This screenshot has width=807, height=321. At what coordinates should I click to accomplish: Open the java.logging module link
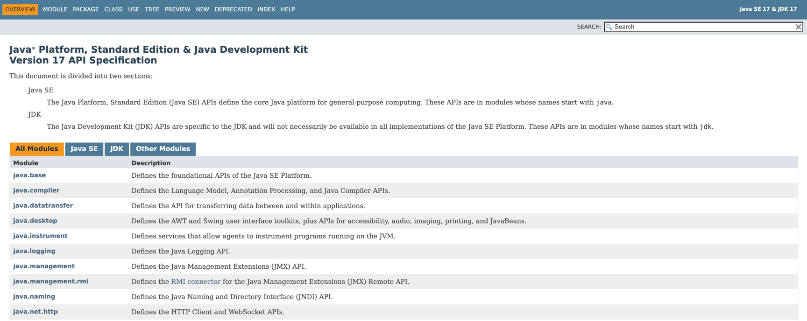(x=34, y=251)
